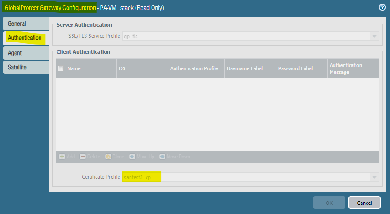Click the Authentication Profile column header
The width and height of the screenshot is (390, 214).
(194, 68)
